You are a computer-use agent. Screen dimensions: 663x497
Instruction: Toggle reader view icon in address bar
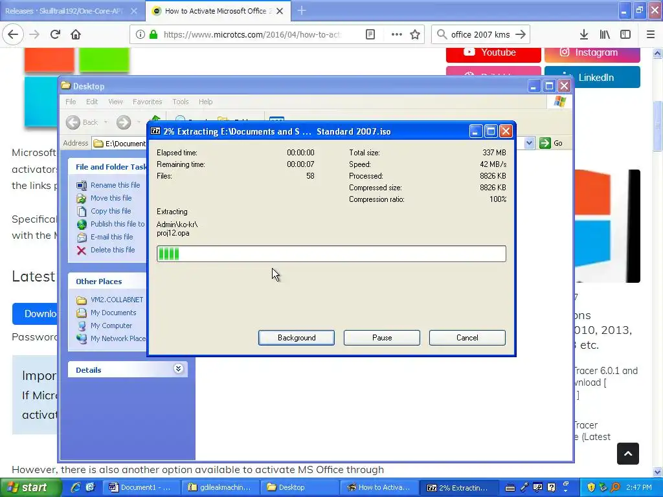pos(370,34)
